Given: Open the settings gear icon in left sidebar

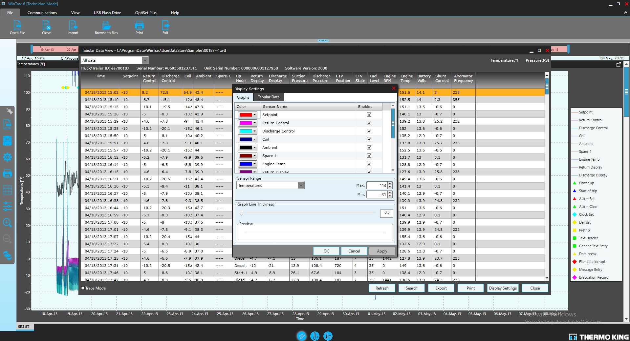Looking at the screenshot, I should pos(7,157).
